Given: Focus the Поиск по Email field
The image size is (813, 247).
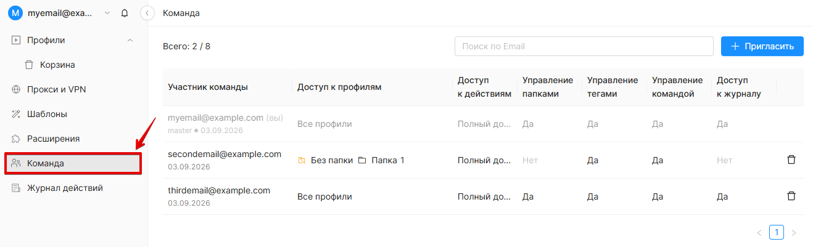Looking at the screenshot, I should coord(584,46).
